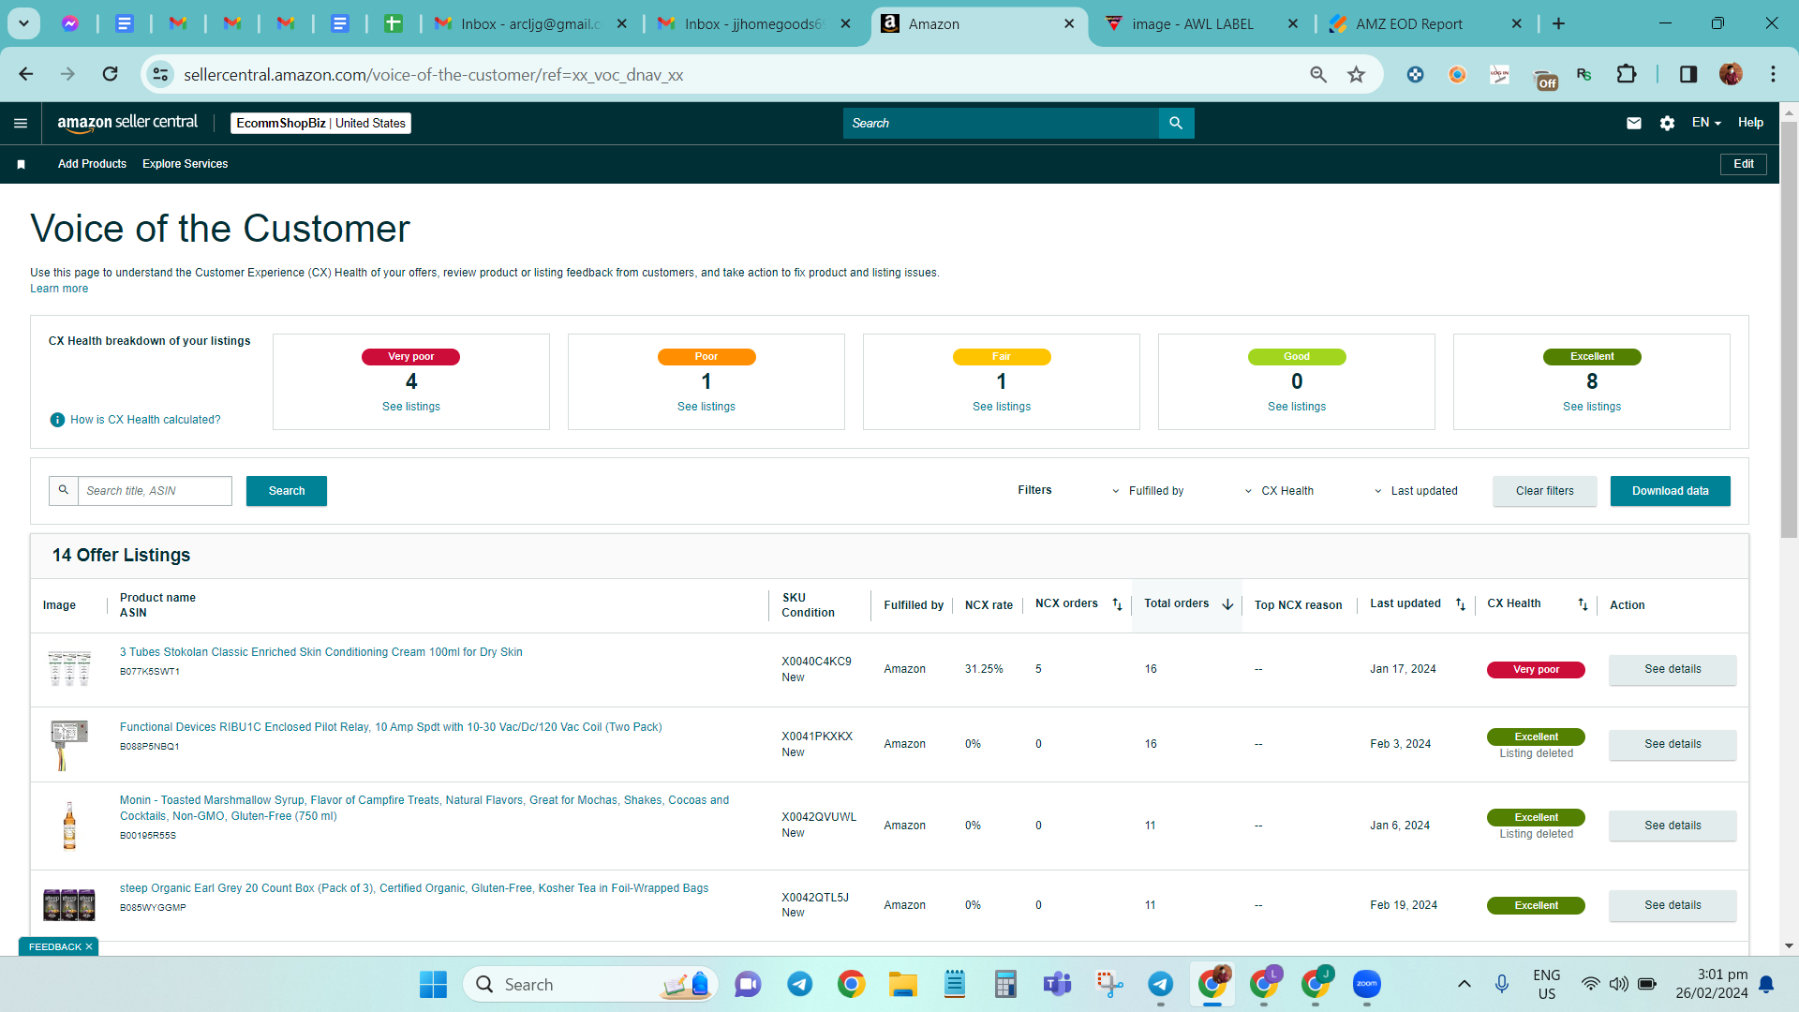Switch to the AMZ EOD Report tab
The width and height of the screenshot is (1799, 1012).
[x=1409, y=23]
